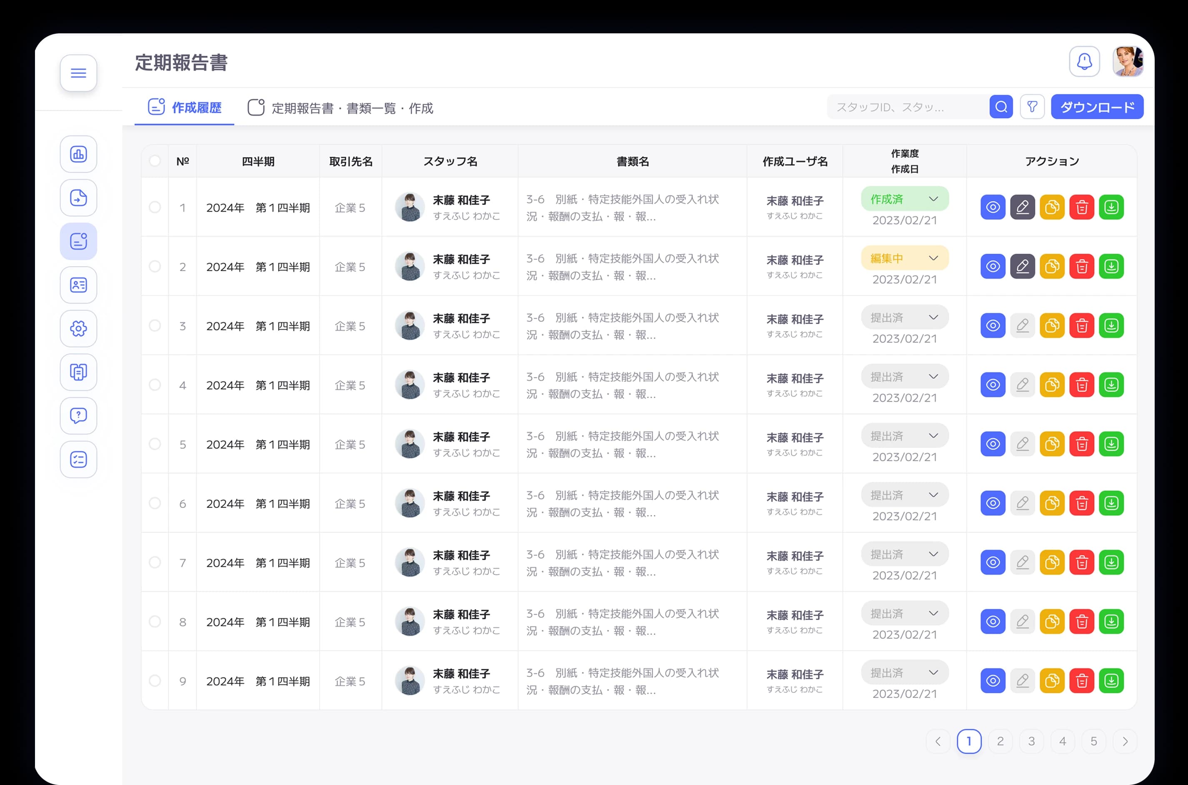Click the edit pencil icon in row 1
This screenshot has width=1188, height=785.
click(1022, 207)
